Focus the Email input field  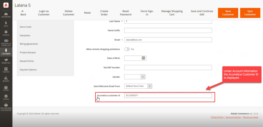tap(168, 40)
